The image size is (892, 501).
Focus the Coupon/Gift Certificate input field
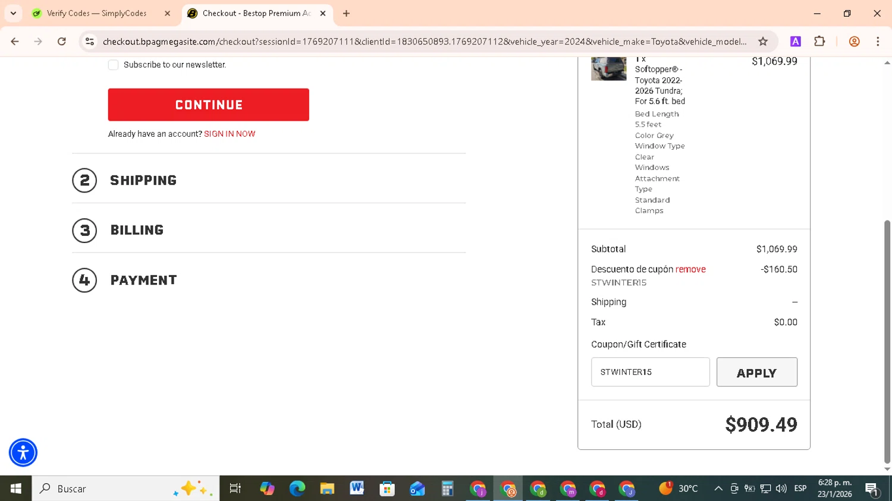pyautogui.click(x=651, y=372)
